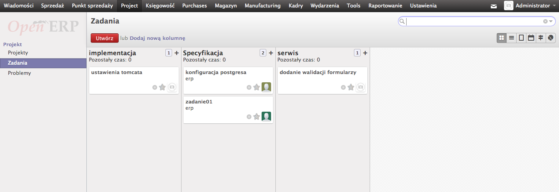Screen dimensions: 559x192
Task: Open the calendar view
Action: (531, 38)
